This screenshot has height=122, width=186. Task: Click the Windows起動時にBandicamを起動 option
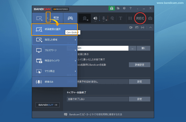click(89, 65)
